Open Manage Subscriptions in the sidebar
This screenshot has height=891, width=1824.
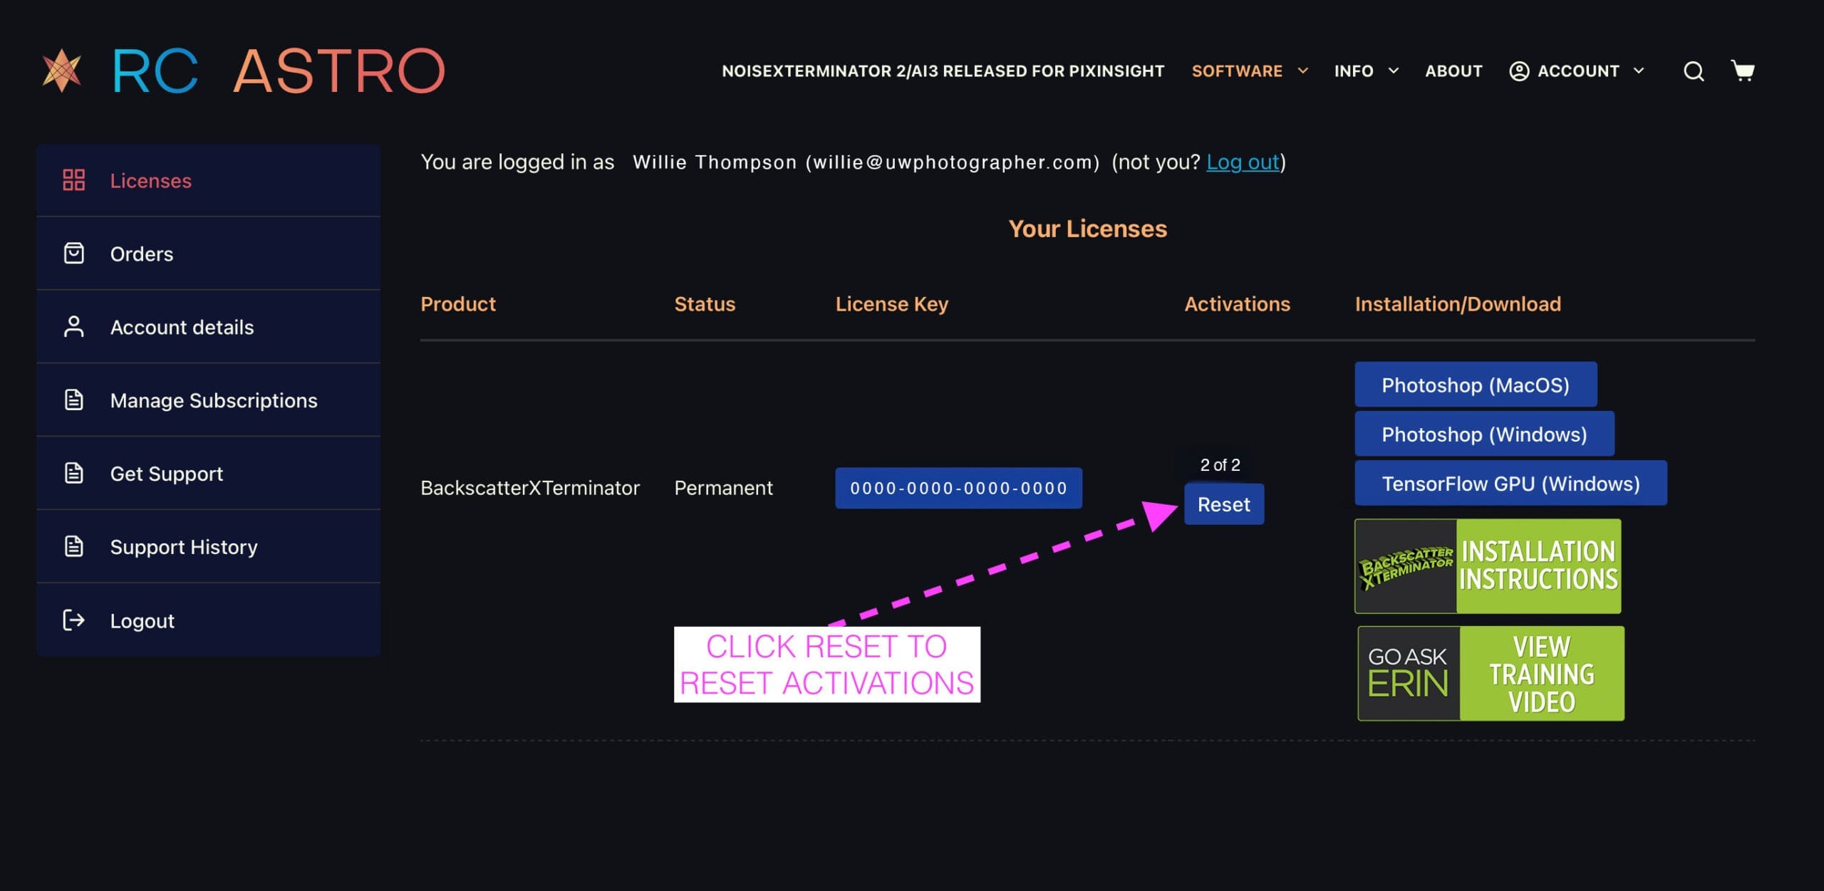(x=208, y=400)
